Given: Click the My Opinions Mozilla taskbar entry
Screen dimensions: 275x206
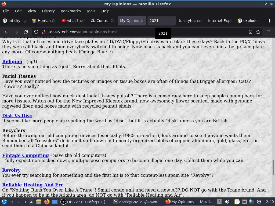Looking at the screenshot, I should click(189, 202).
